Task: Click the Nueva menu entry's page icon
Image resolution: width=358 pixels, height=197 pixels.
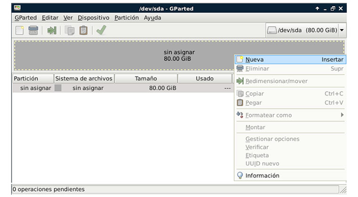Action: pos(240,59)
